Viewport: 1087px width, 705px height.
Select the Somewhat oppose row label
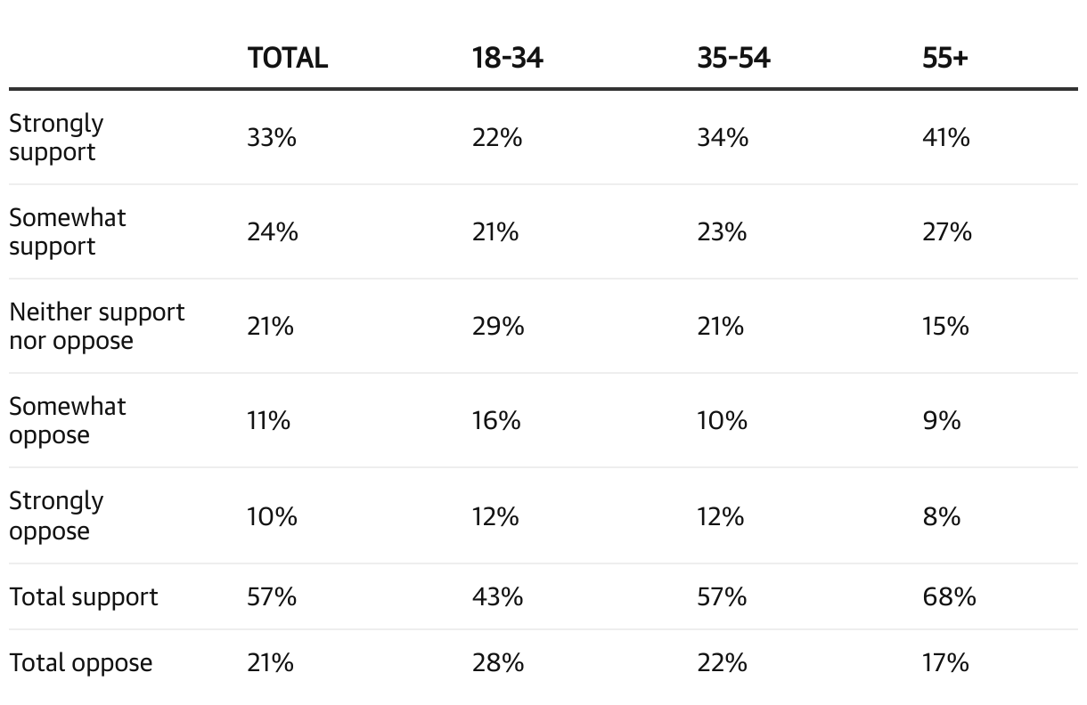[68, 420]
